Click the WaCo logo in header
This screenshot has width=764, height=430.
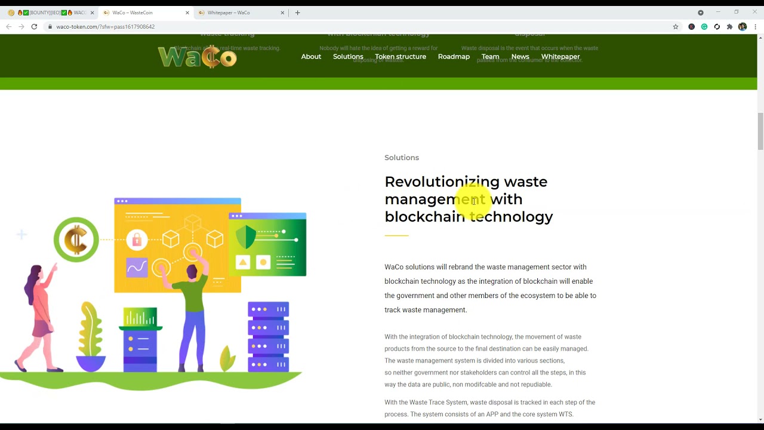(198, 57)
